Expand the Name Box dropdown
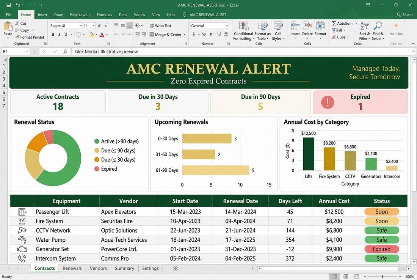417x280 pixels. coord(27,52)
